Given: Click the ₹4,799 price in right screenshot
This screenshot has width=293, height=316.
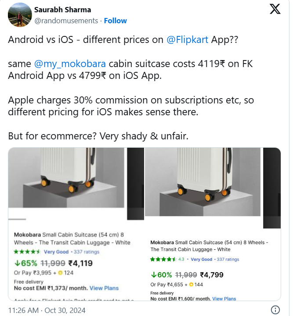Looking at the screenshot, I should pos(212,275).
